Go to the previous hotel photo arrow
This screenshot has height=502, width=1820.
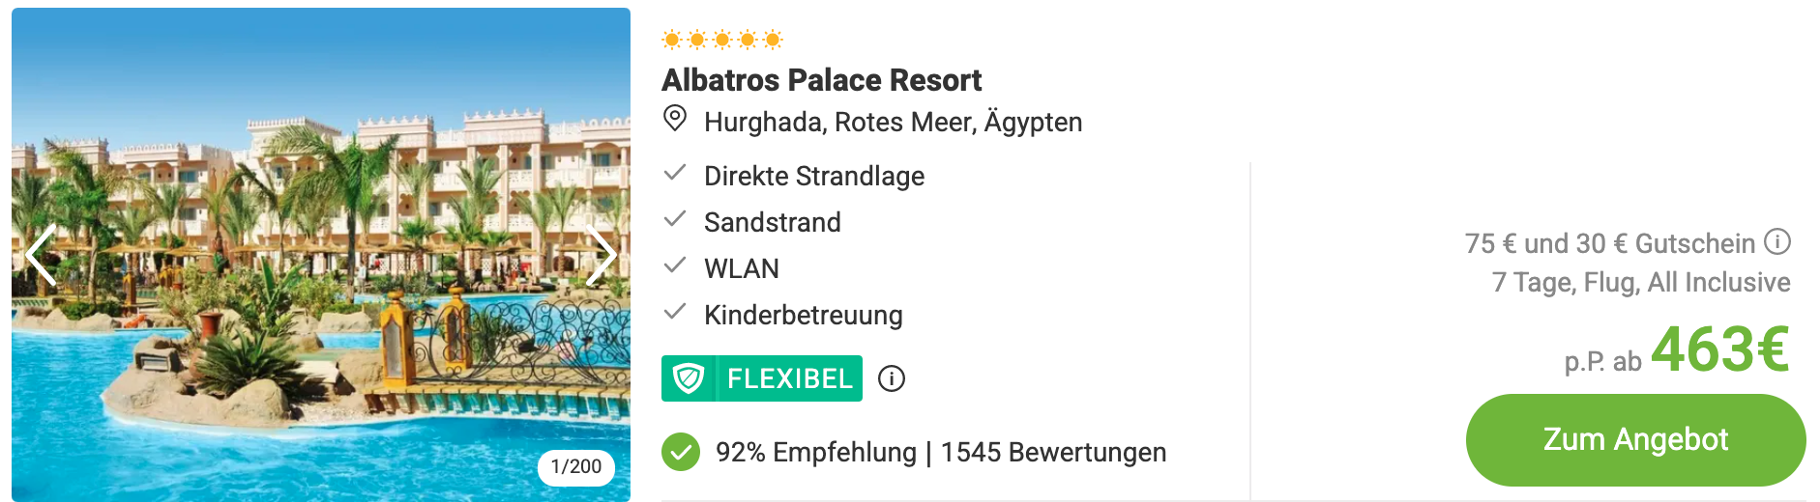(41, 256)
